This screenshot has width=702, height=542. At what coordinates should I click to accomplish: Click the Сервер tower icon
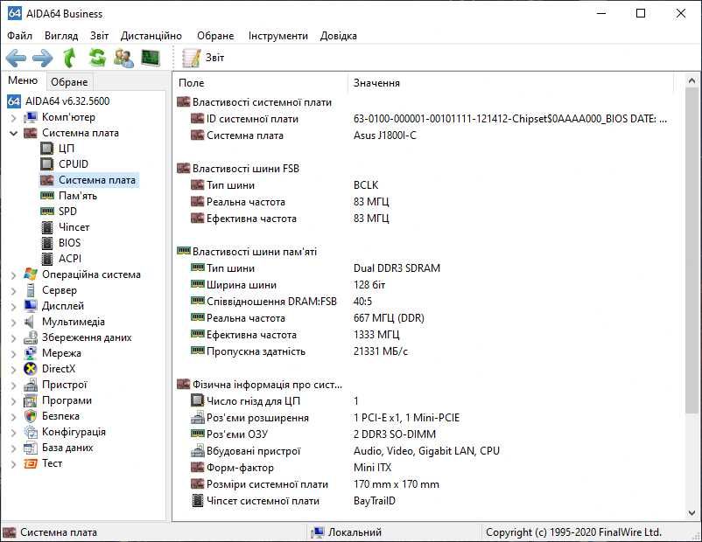pos(30,290)
